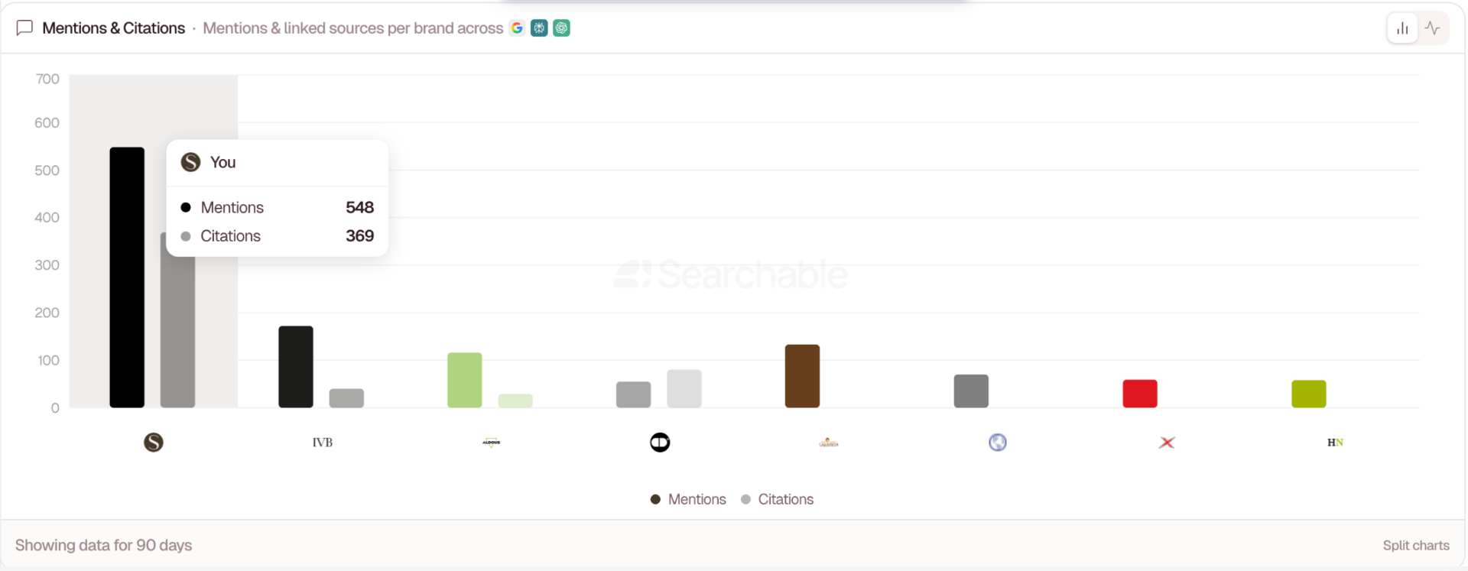Image resolution: width=1468 pixels, height=571 pixels.
Task: Click the 400 y-axis label
Action: click(x=47, y=218)
